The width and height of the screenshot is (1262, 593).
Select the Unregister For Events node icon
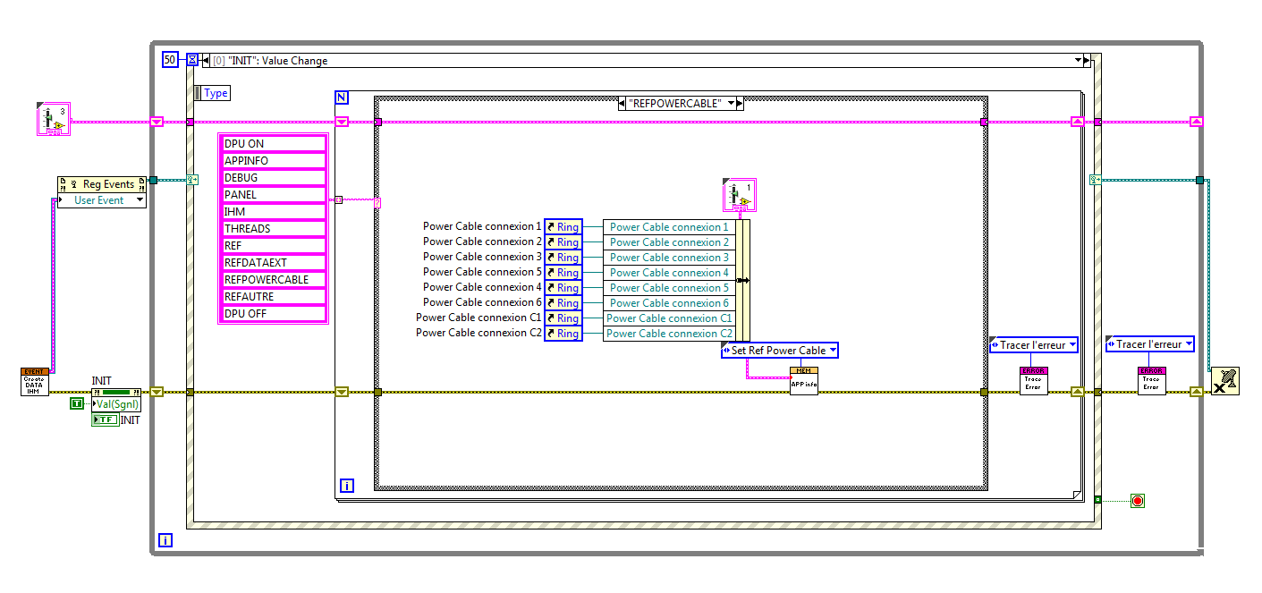coord(1224,380)
